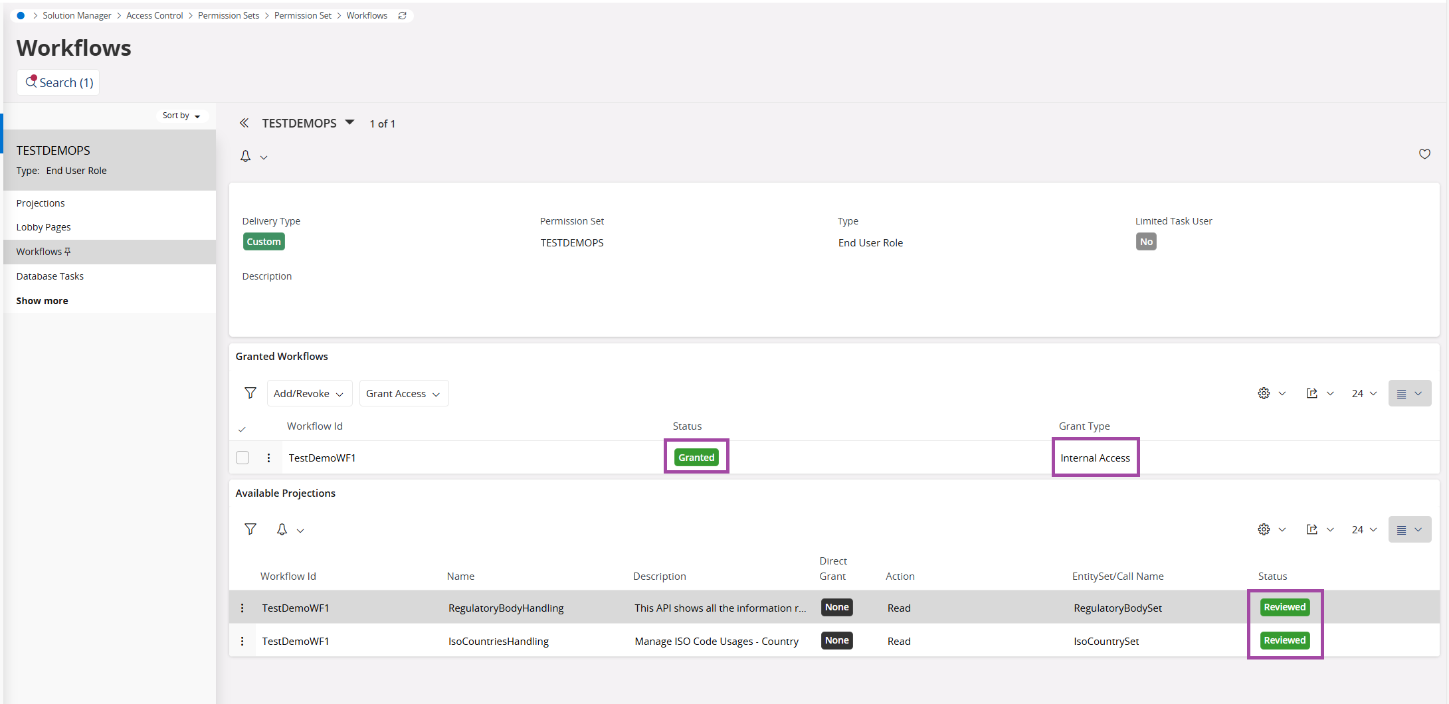
Task: Open row actions menu for TestDemoWF1 granted workflow
Action: [268, 458]
